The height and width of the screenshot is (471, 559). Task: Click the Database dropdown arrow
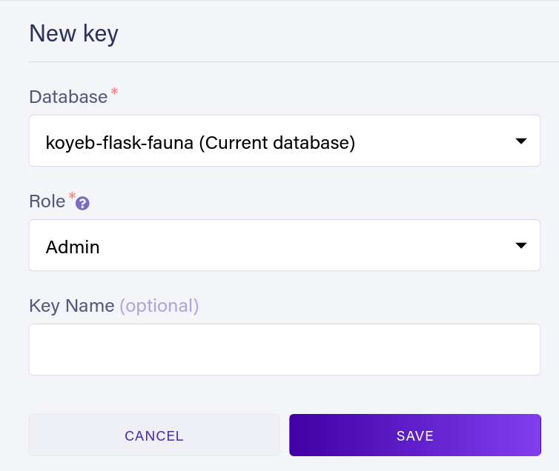click(521, 141)
